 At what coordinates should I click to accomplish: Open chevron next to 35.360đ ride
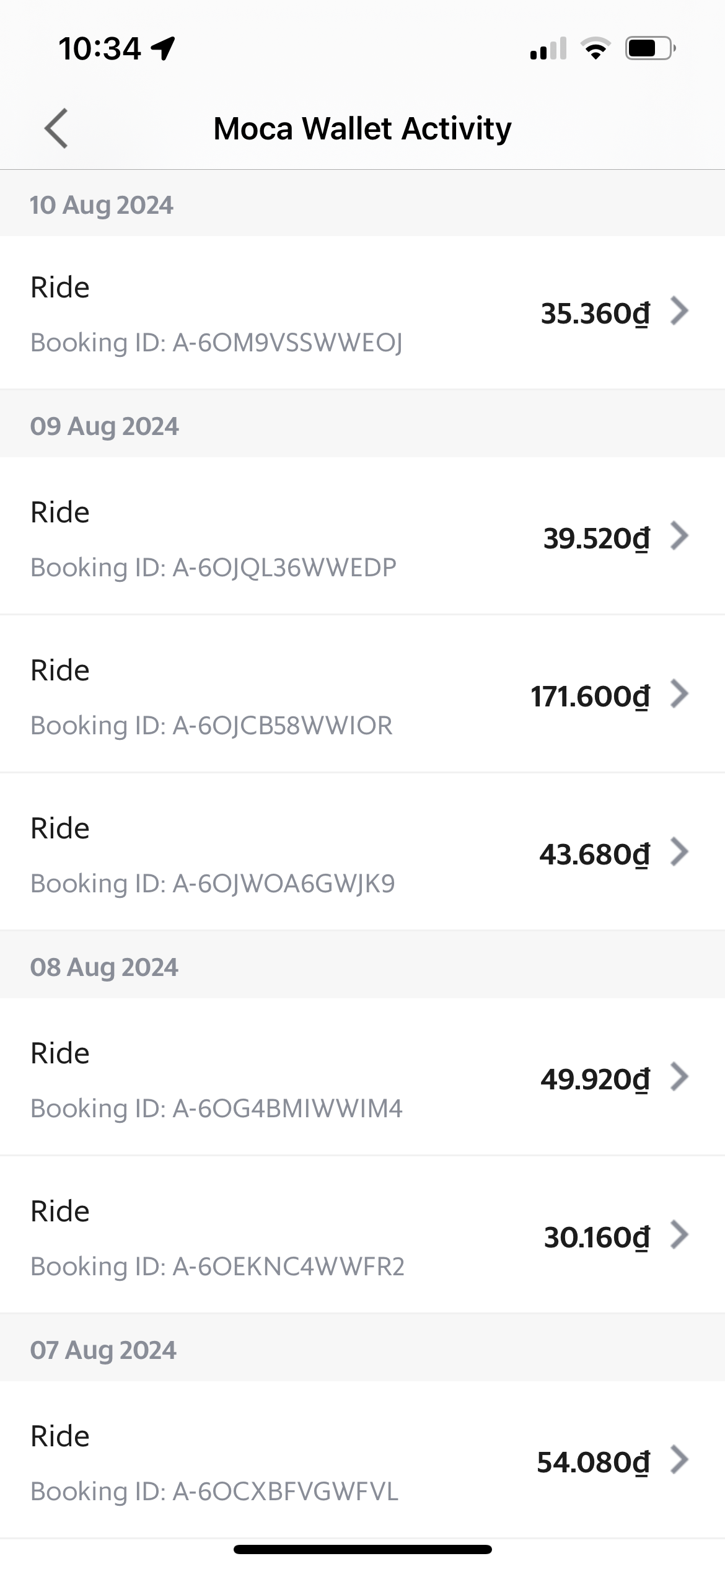click(680, 311)
